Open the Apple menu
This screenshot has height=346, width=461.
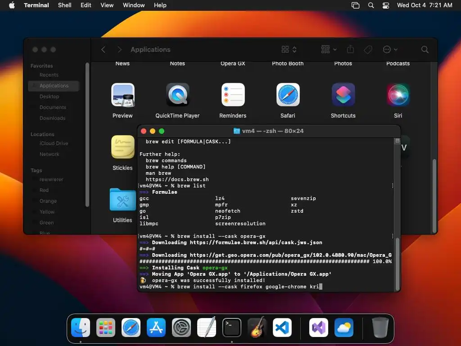tap(12, 5)
